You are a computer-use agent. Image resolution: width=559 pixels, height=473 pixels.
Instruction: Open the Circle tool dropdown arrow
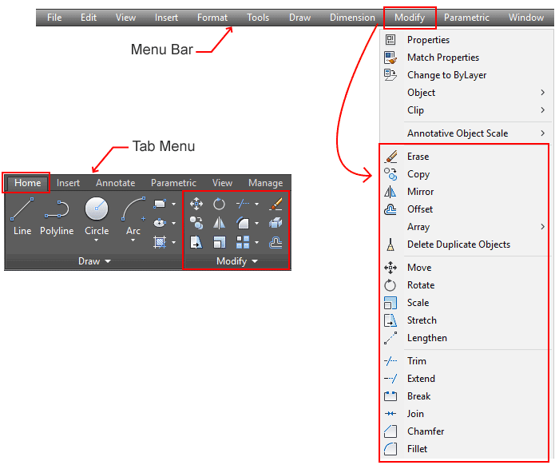click(97, 240)
